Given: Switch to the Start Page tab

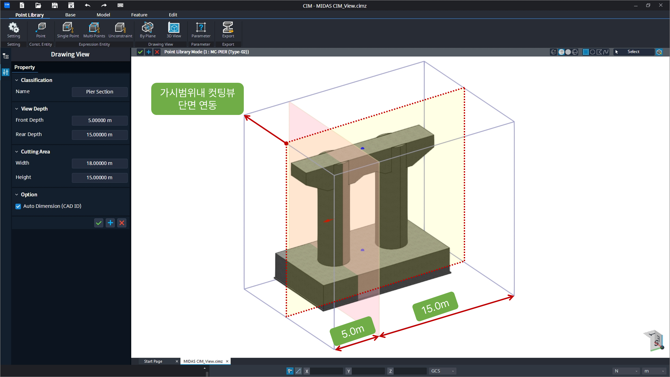Looking at the screenshot, I should 153,361.
